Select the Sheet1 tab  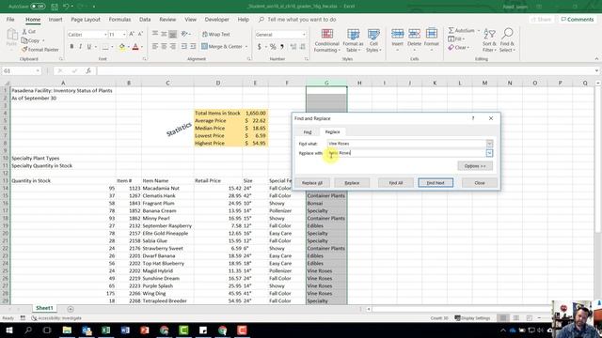pos(44,308)
